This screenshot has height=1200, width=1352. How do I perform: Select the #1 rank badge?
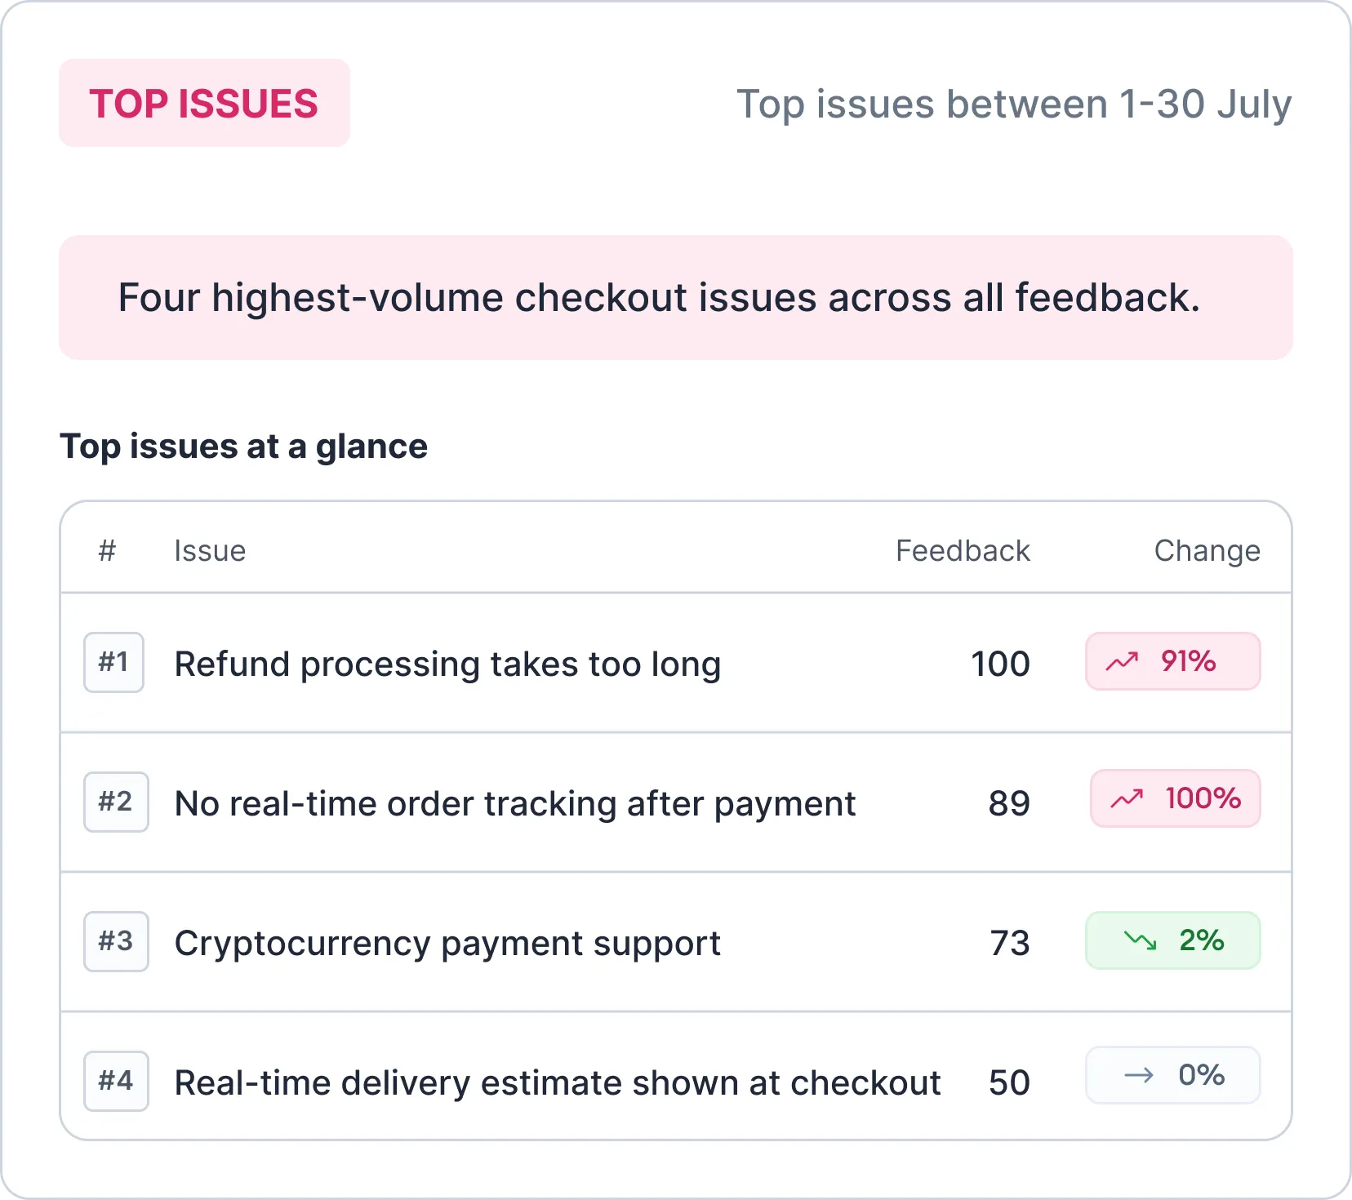click(113, 662)
